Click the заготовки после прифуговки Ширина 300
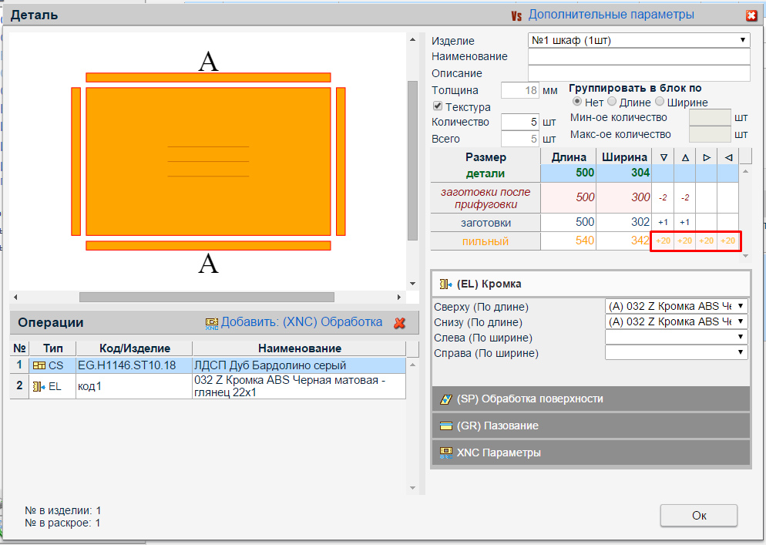The width and height of the screenshot is (766, 545). (624, 197)
